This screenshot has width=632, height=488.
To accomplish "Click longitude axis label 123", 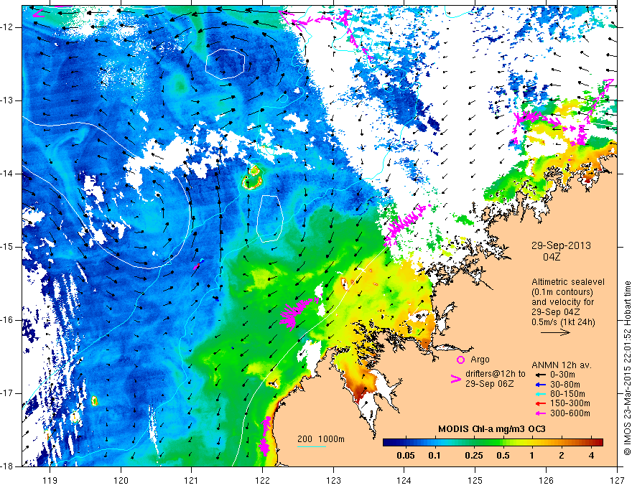I will 333,481.
